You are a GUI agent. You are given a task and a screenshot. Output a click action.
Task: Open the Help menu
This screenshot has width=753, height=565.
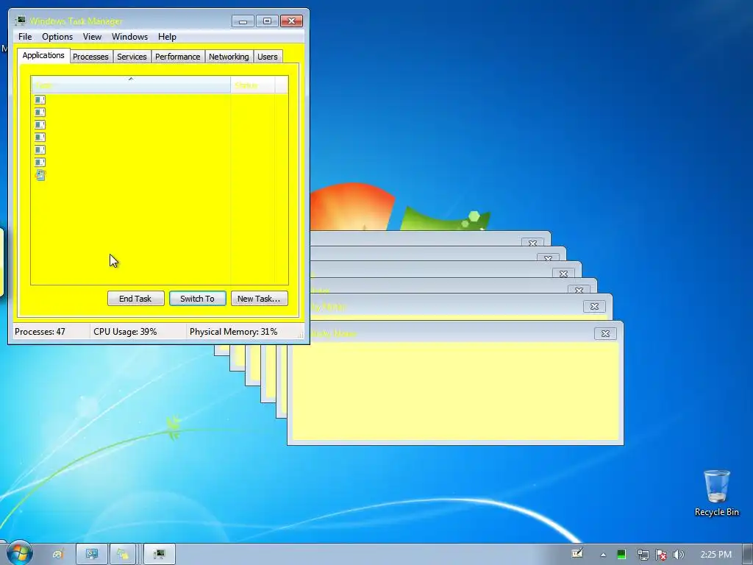pyautogui.click(x=167, y=37)
